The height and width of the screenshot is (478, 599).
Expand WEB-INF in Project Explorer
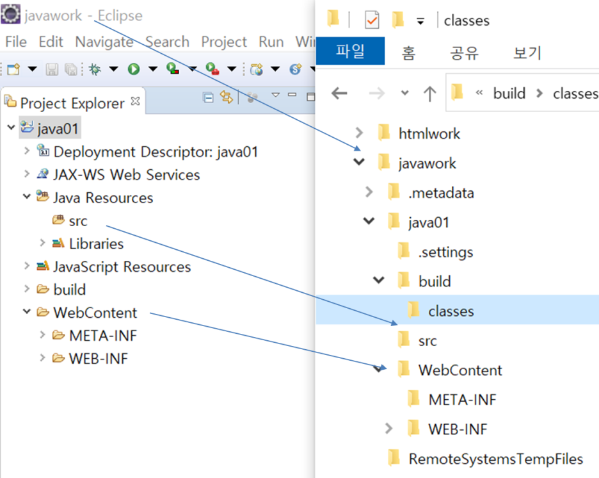pos(42,358)
